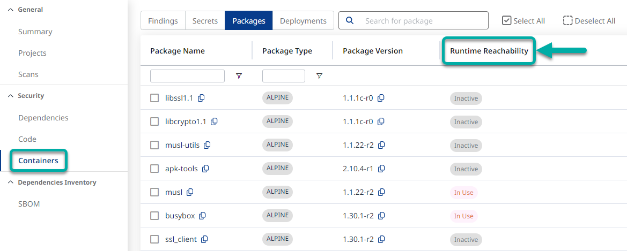Open SBOM in the sidebar
This screenshot has width=627, height=251.
click(29, 204)
